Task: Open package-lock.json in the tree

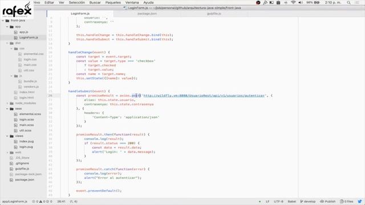Action: (x=29, y=174)
